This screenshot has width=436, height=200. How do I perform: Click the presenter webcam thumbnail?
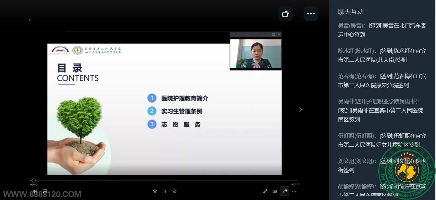(x=256, y=53)
